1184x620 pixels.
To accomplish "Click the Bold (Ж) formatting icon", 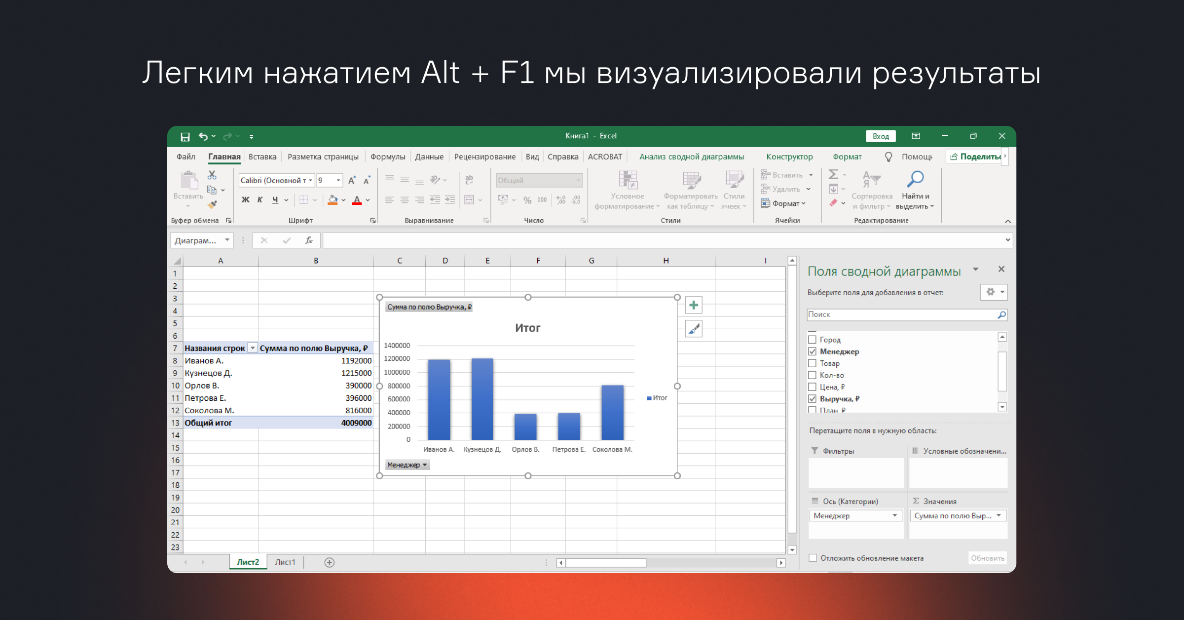I will [x=245, y=200].
